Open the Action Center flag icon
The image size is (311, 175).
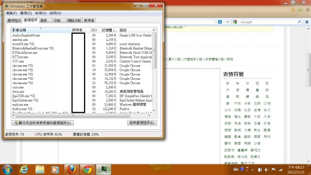tap(274, 170)
